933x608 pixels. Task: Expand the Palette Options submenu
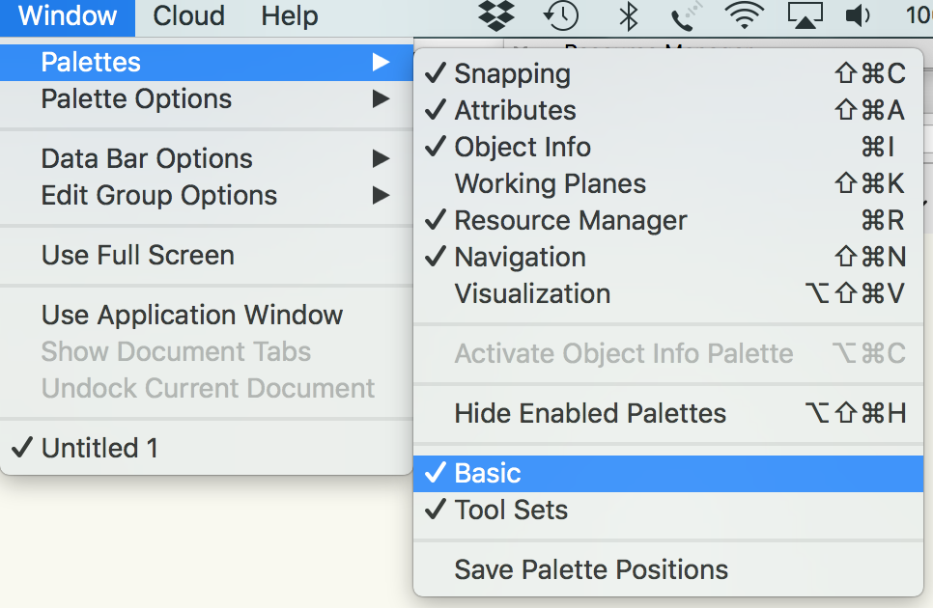pos(136,97)
